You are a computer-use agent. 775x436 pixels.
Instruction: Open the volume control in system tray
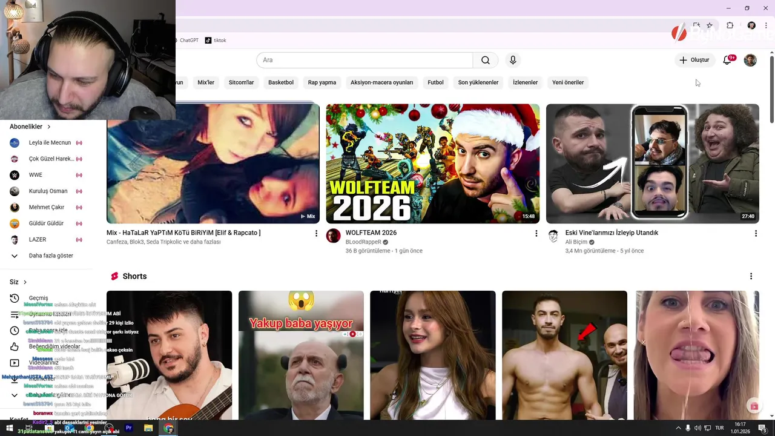pyautogui.click(x=697, y=428)
